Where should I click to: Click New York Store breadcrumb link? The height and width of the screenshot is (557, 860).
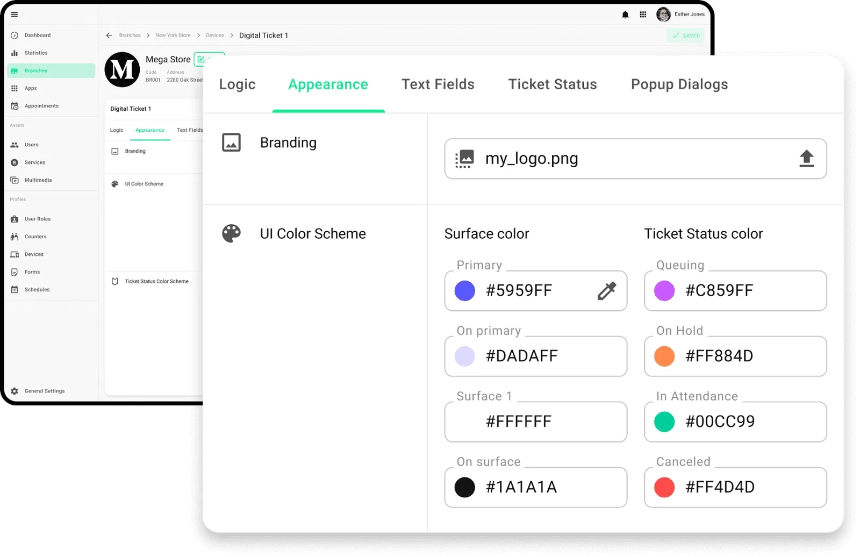[x=173, y=35]
